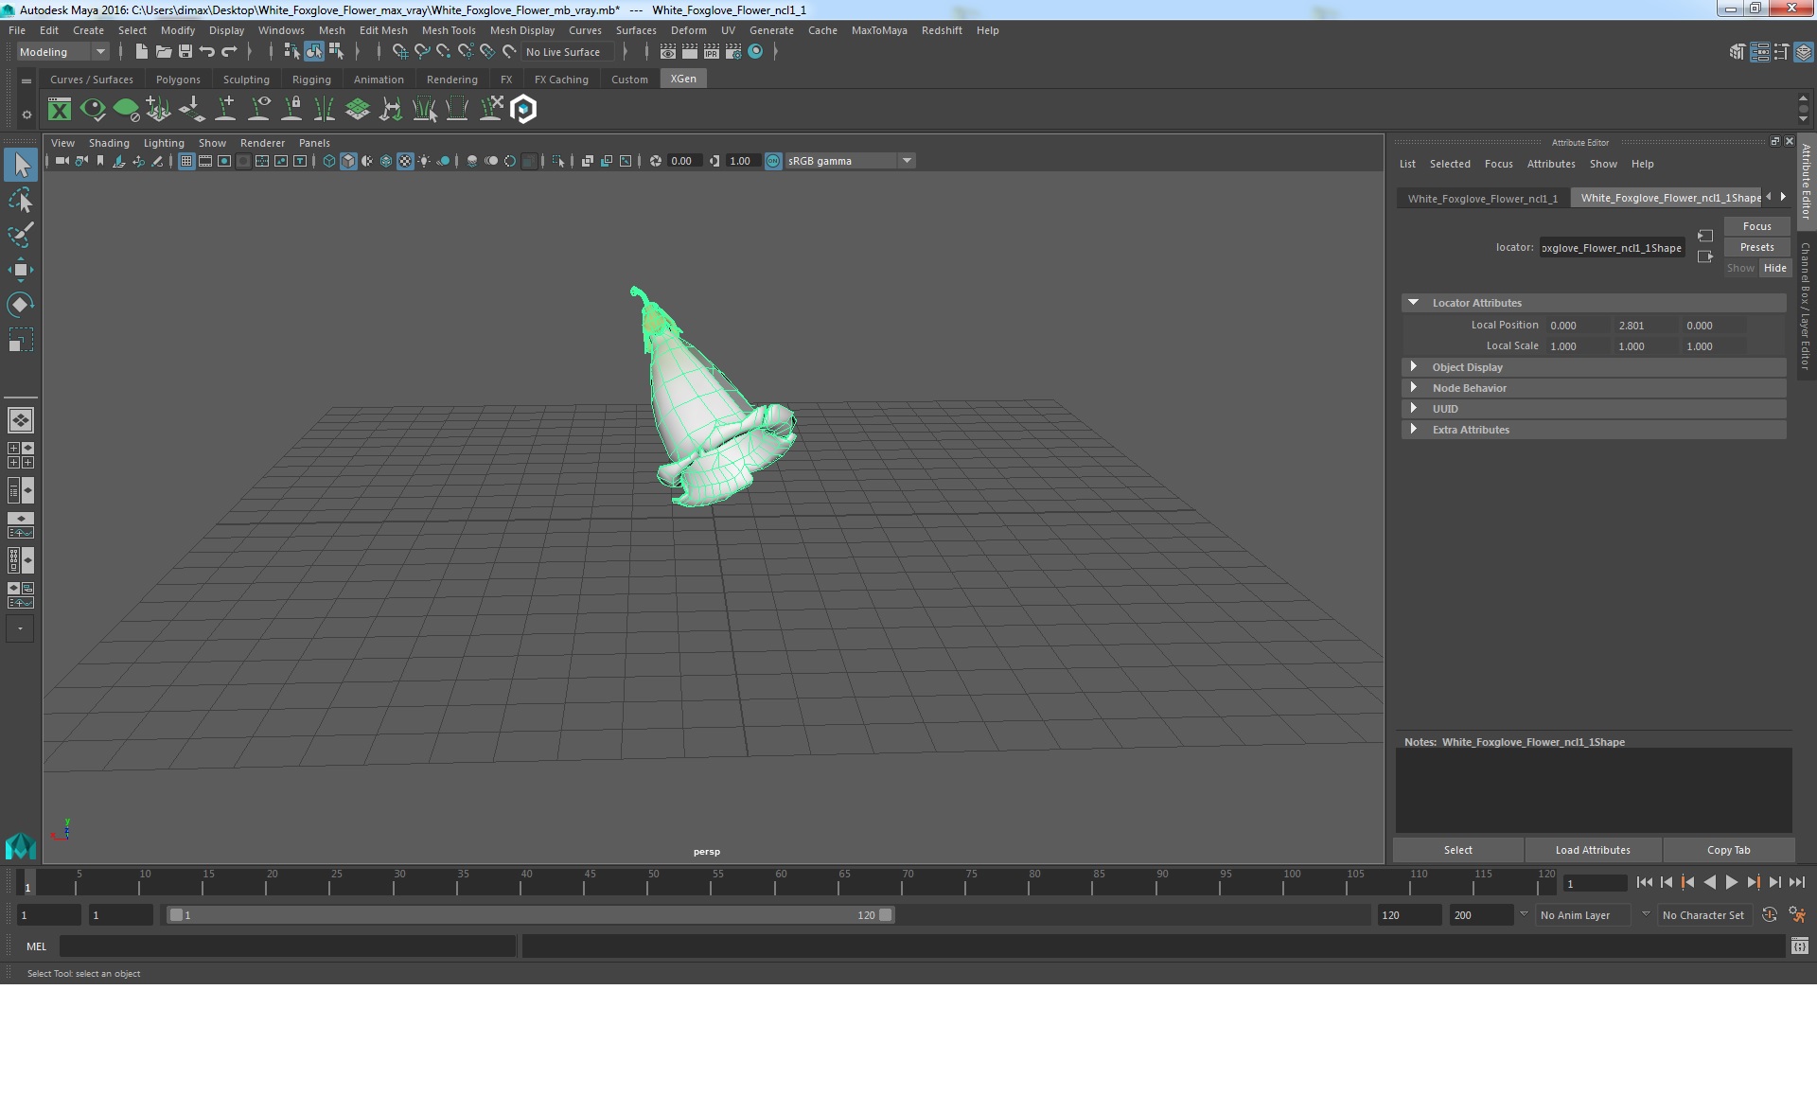Click the Presets button
This screenshot has height=1096, width=1817.
pos(1756,247)
